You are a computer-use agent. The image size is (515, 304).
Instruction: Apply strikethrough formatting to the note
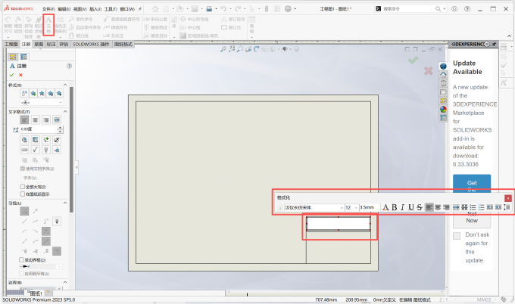419,207
